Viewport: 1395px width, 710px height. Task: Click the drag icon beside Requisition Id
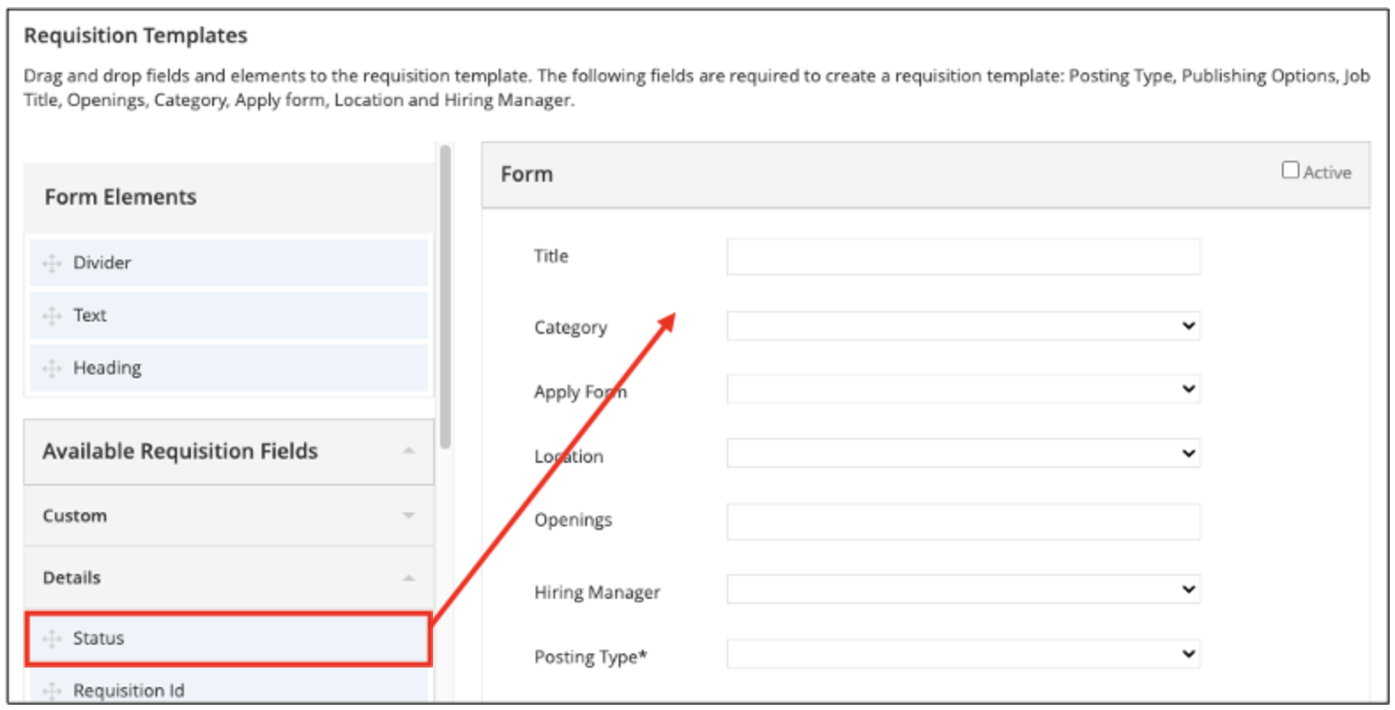pos(52,691)
